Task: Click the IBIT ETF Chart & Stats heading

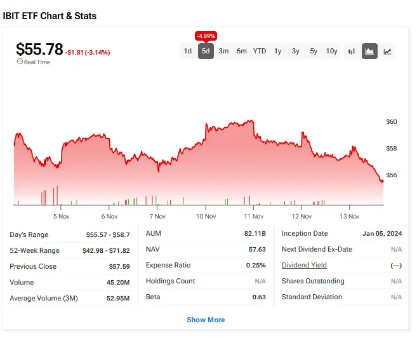Action: pyautogui.click(x=50, y=15)
